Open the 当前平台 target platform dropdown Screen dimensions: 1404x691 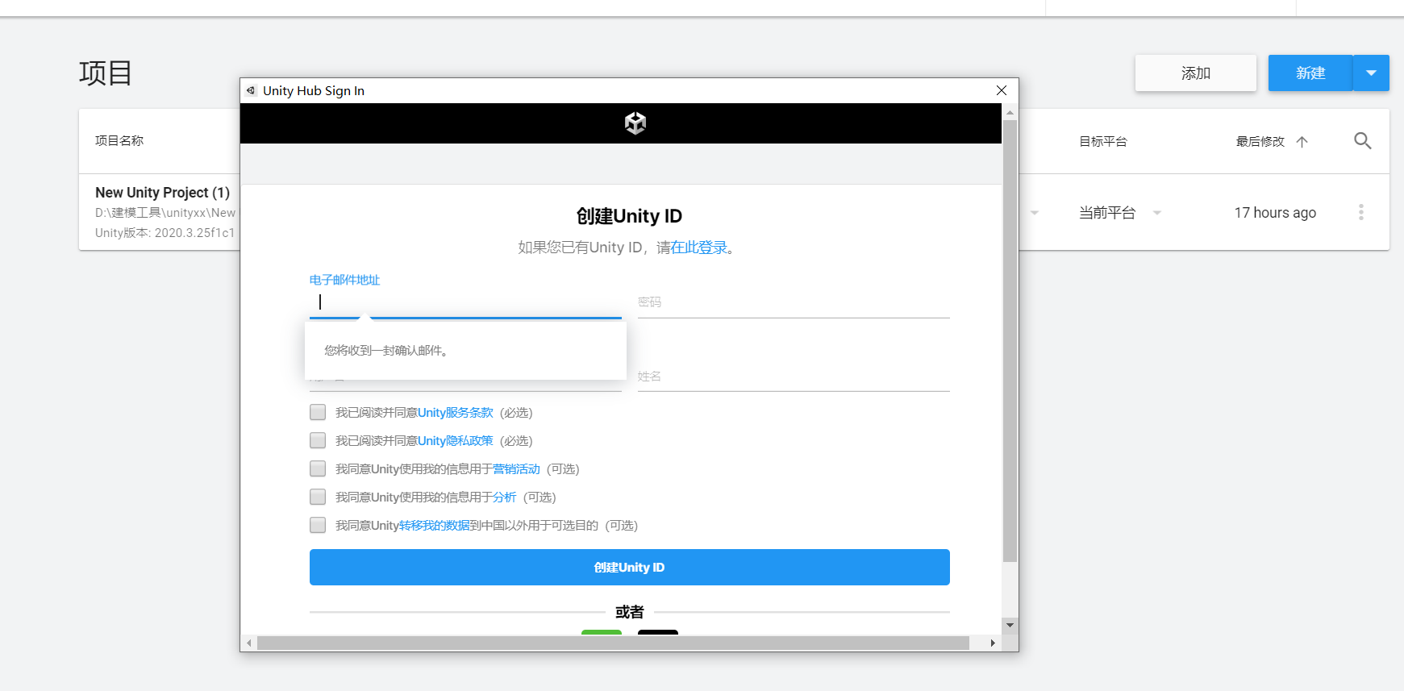click(1157, 213)
